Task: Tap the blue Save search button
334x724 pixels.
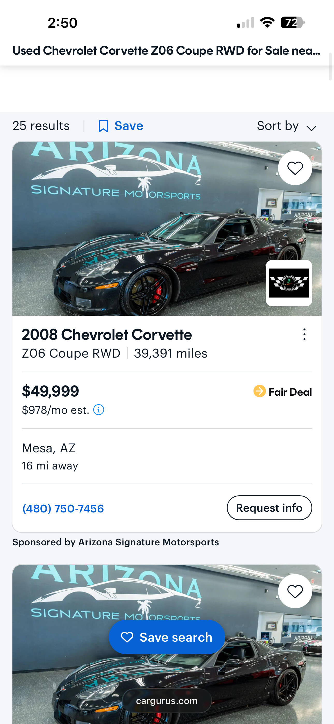Action: point(167,637)
